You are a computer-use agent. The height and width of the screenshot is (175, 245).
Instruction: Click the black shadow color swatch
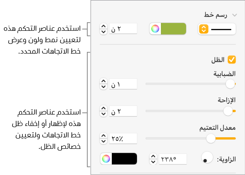124,159
